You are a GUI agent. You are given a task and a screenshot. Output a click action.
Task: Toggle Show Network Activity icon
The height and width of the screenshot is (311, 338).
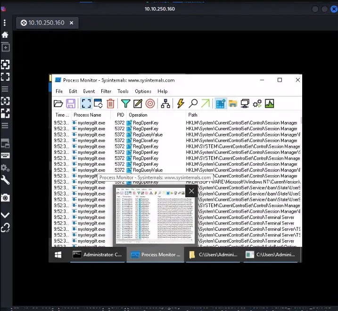(x=245, y=104)
